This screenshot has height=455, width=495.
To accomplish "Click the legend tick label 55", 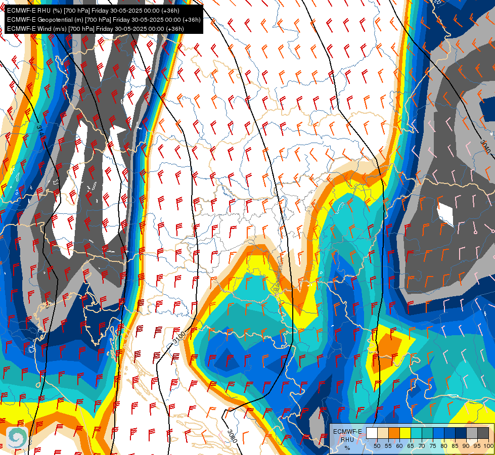I will (388, 446).
